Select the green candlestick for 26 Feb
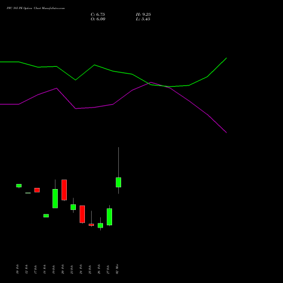 pos(100,225)
